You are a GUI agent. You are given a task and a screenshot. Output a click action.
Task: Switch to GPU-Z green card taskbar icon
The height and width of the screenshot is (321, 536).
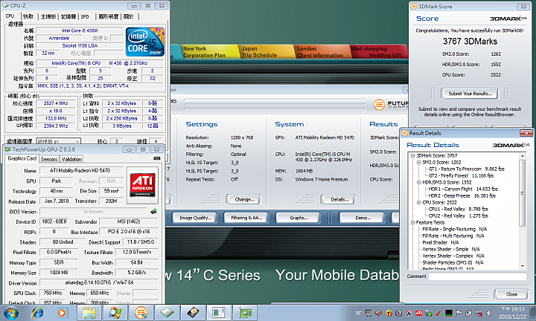coord(245,313)
